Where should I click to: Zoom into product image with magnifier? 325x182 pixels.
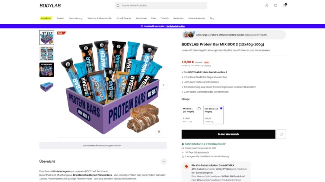point(159,132)
